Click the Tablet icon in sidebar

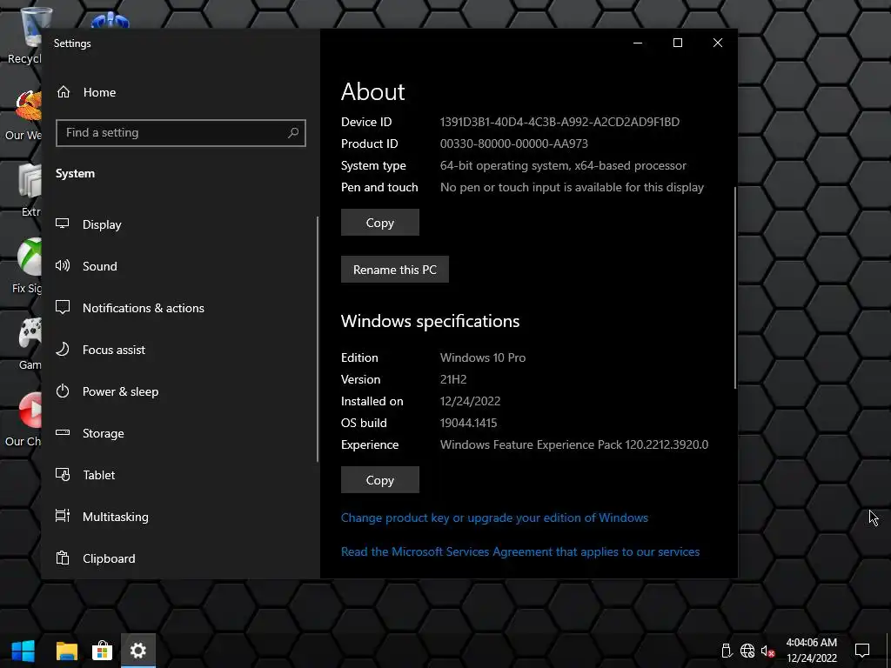(63, 474)
